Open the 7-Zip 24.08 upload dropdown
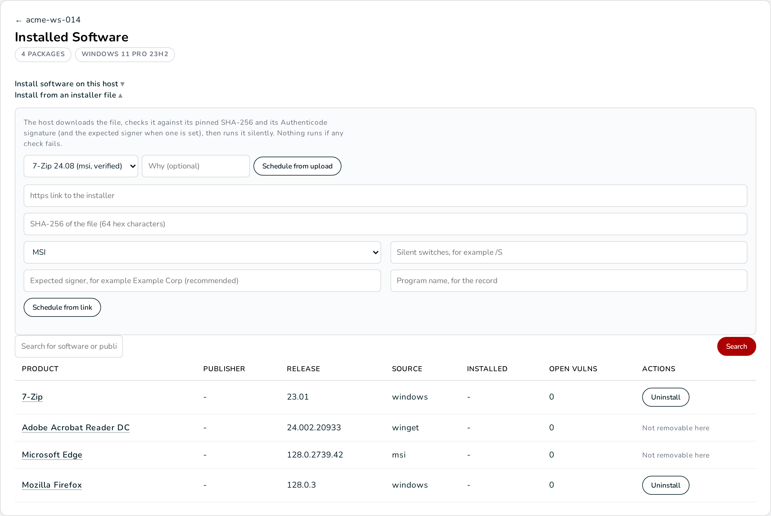Viewport: 771px width, 516px height. tap(81, 166)
